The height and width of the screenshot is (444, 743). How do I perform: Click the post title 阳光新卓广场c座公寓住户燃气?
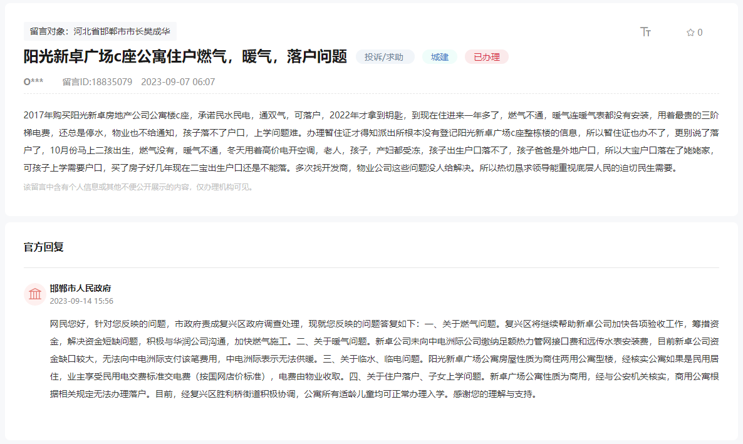(x=185, y=56)
